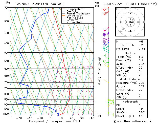
Task: Click the 40 temperature axis tick label
Action: (x=92, y=118)
